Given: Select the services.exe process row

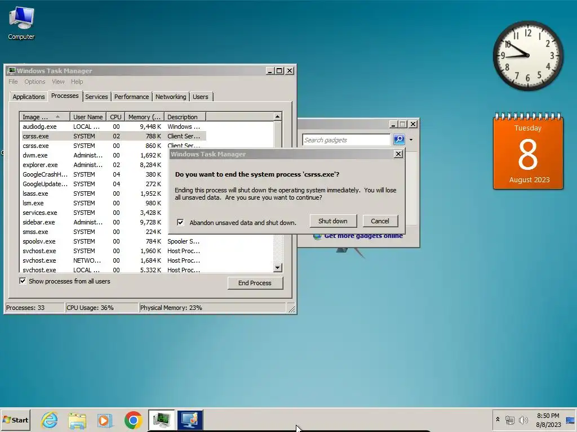Looking at the screenshot, I should pos(95,212).
